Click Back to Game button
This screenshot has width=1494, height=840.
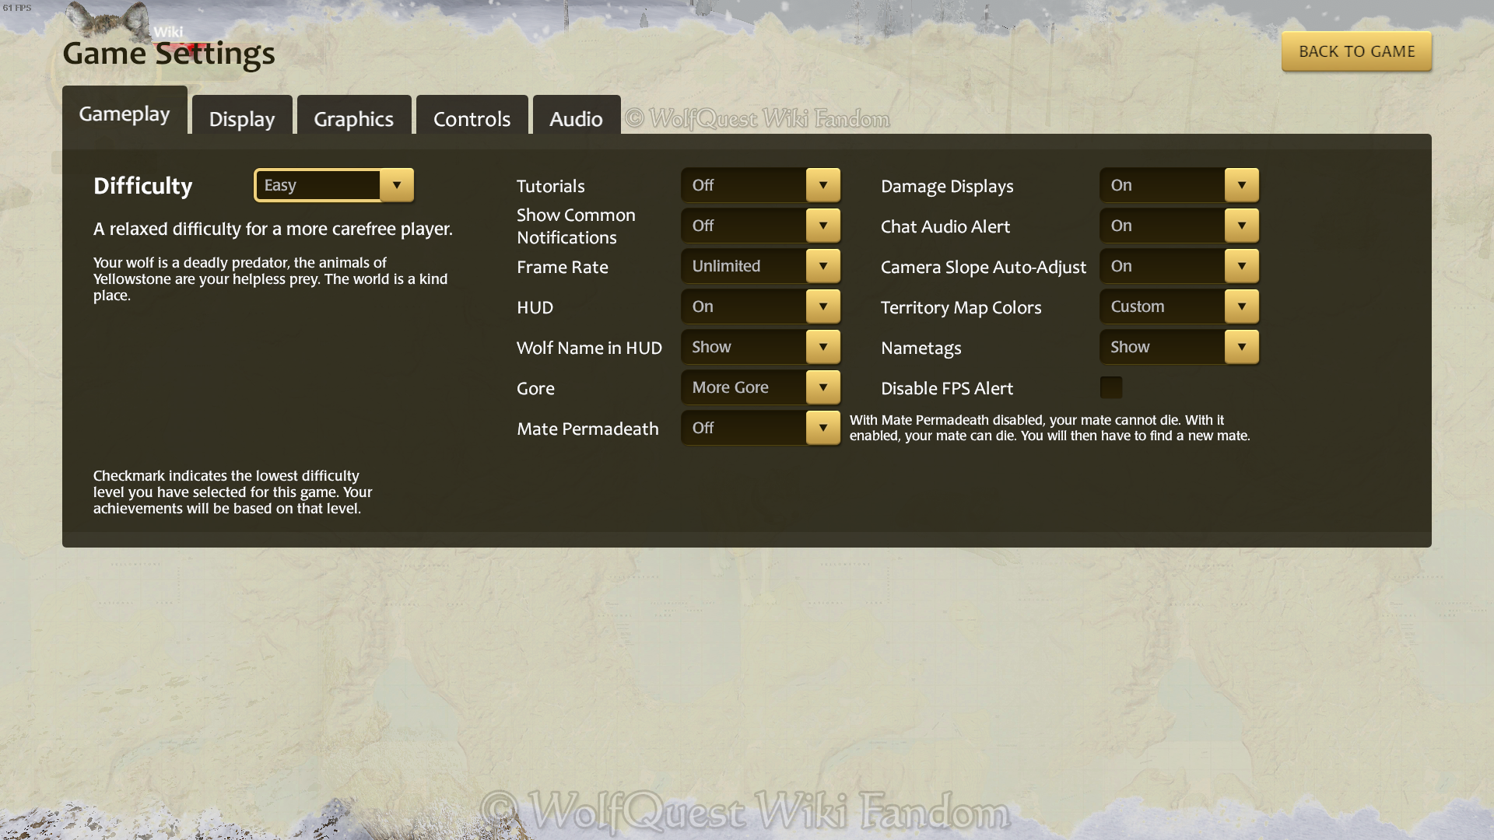[1356, 51]
